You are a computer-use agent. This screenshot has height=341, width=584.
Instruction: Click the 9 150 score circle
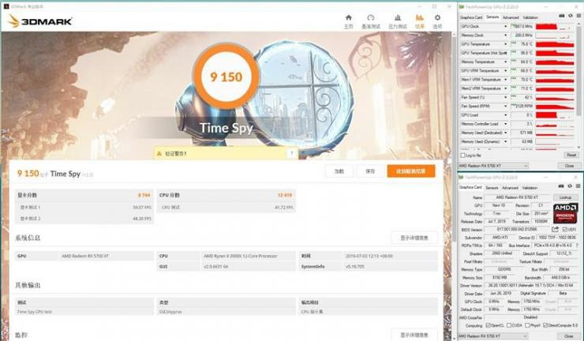click(226, 77)
